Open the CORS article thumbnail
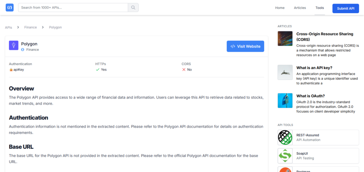 click(x=285, y=38)
